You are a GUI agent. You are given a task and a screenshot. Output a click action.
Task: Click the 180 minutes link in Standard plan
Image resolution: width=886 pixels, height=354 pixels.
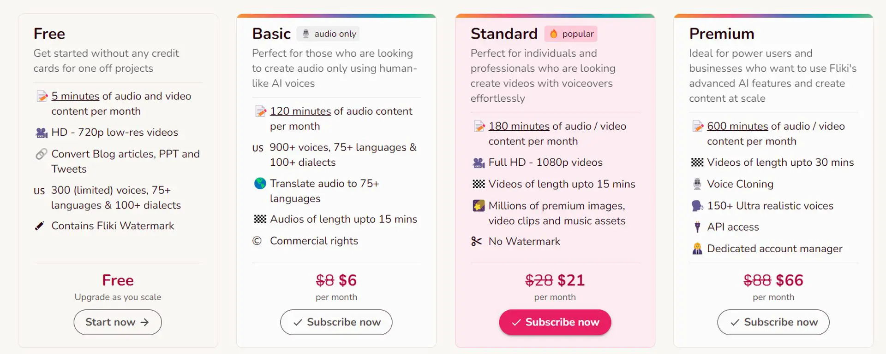pyautogui.click(x=519, y=127)
